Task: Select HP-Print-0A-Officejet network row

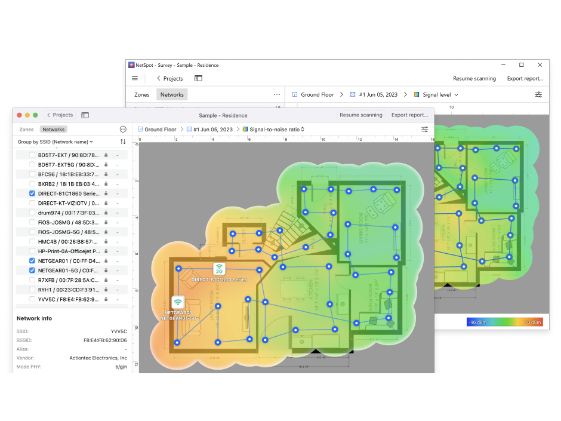Action: coord(72,251)
